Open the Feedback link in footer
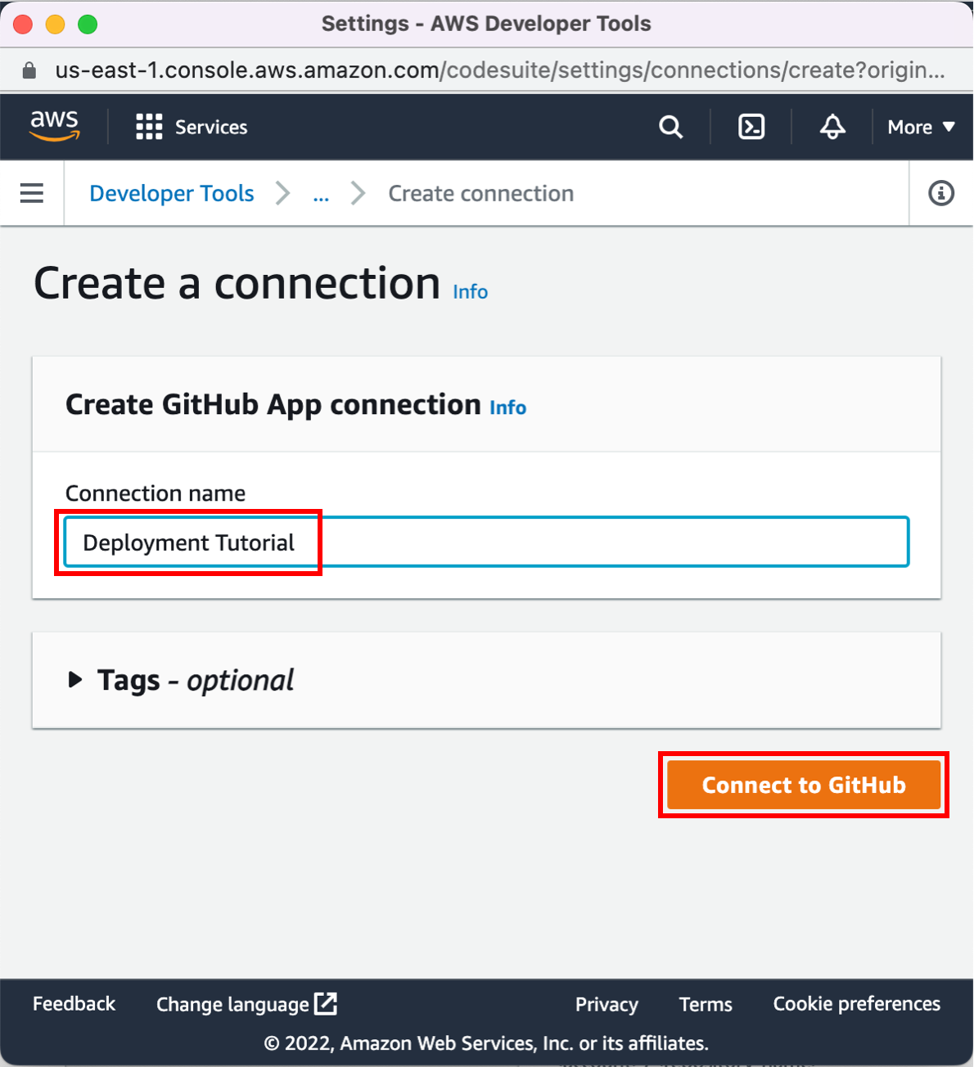The height and width of the screenshot is (1067, 974). [74, 1003]
